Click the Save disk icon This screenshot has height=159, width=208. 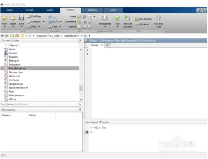pyautogui.click(x=22, y=18)
